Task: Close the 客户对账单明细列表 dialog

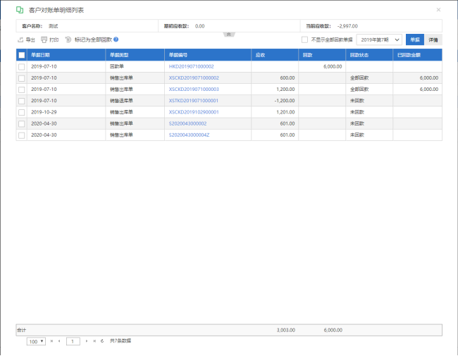Action: [x=438, y=10]
